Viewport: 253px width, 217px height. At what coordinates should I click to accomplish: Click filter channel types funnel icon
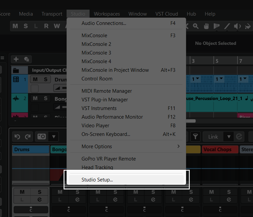195,137
